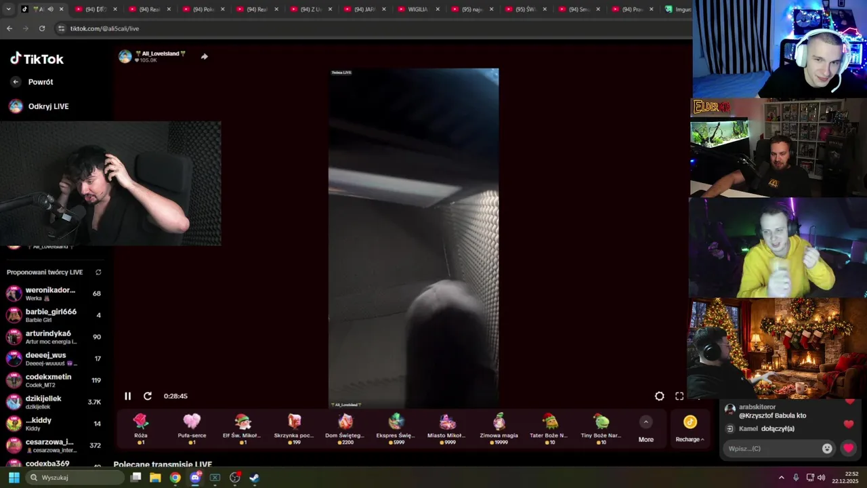Open File Explorer from taskbar
Viewport: 867px width, 488px height.
point(155,478)
